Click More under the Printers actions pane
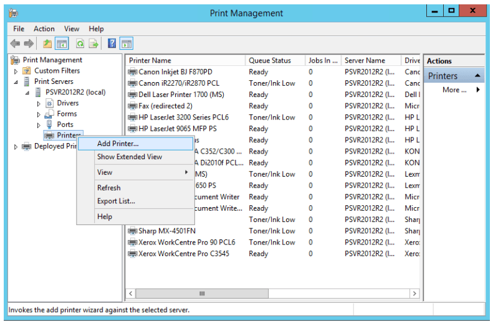 (454, 90)
